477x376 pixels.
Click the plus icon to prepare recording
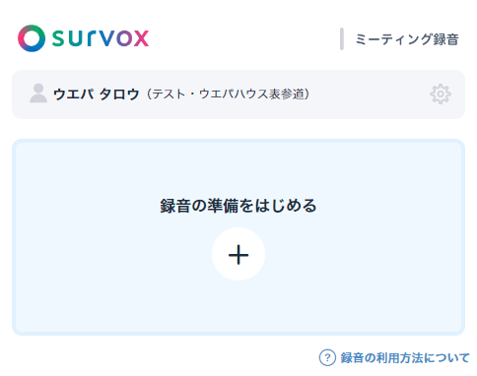tap(238, 255)
